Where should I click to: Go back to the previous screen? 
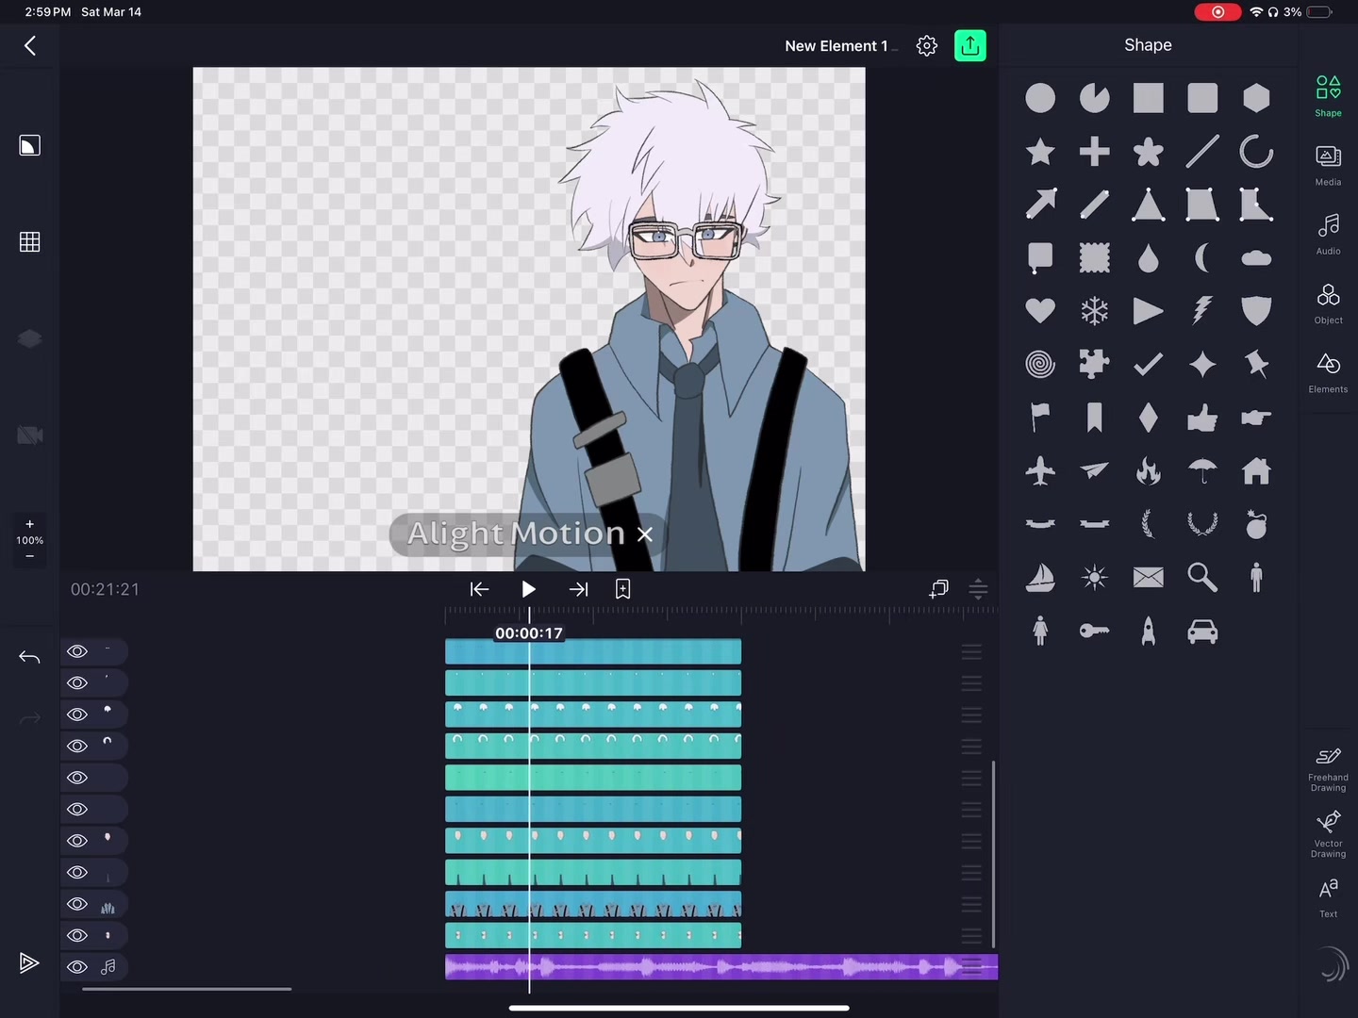30,45
